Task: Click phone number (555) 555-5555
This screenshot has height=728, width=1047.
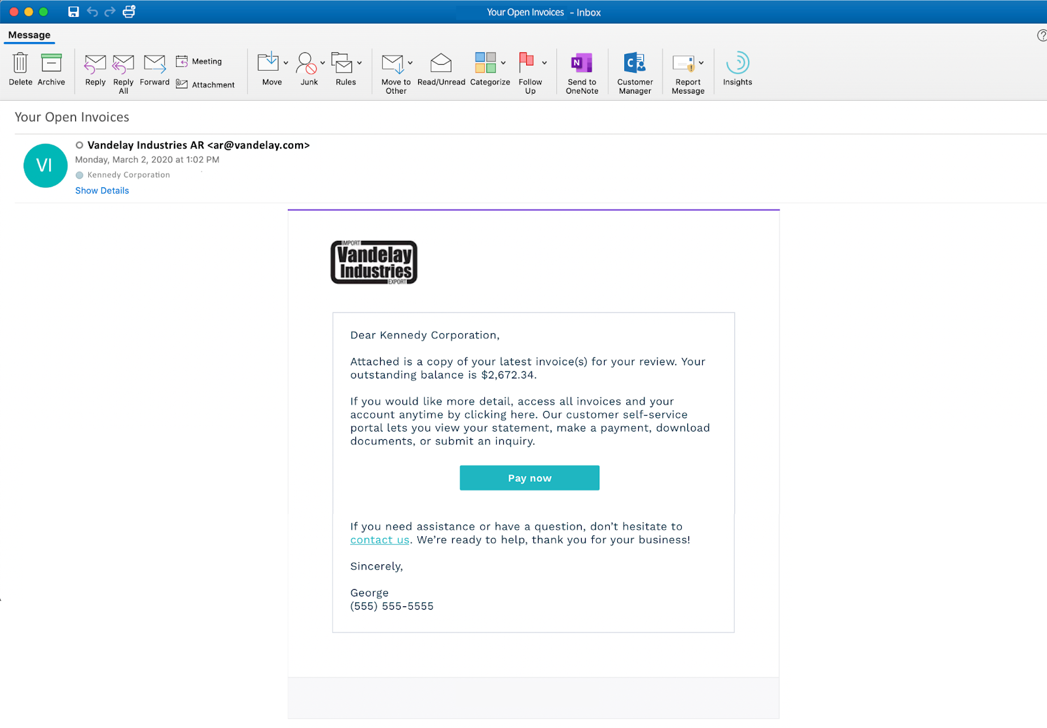Action: tap(392, 606)
